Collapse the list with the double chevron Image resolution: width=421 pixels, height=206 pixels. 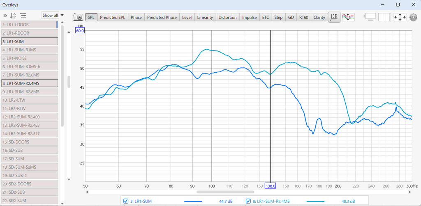(x=5, y=16)
